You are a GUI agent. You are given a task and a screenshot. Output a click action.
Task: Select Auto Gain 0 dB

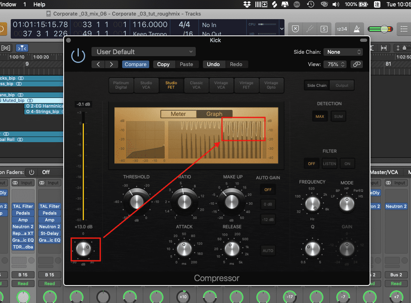(x=268, y=204)
